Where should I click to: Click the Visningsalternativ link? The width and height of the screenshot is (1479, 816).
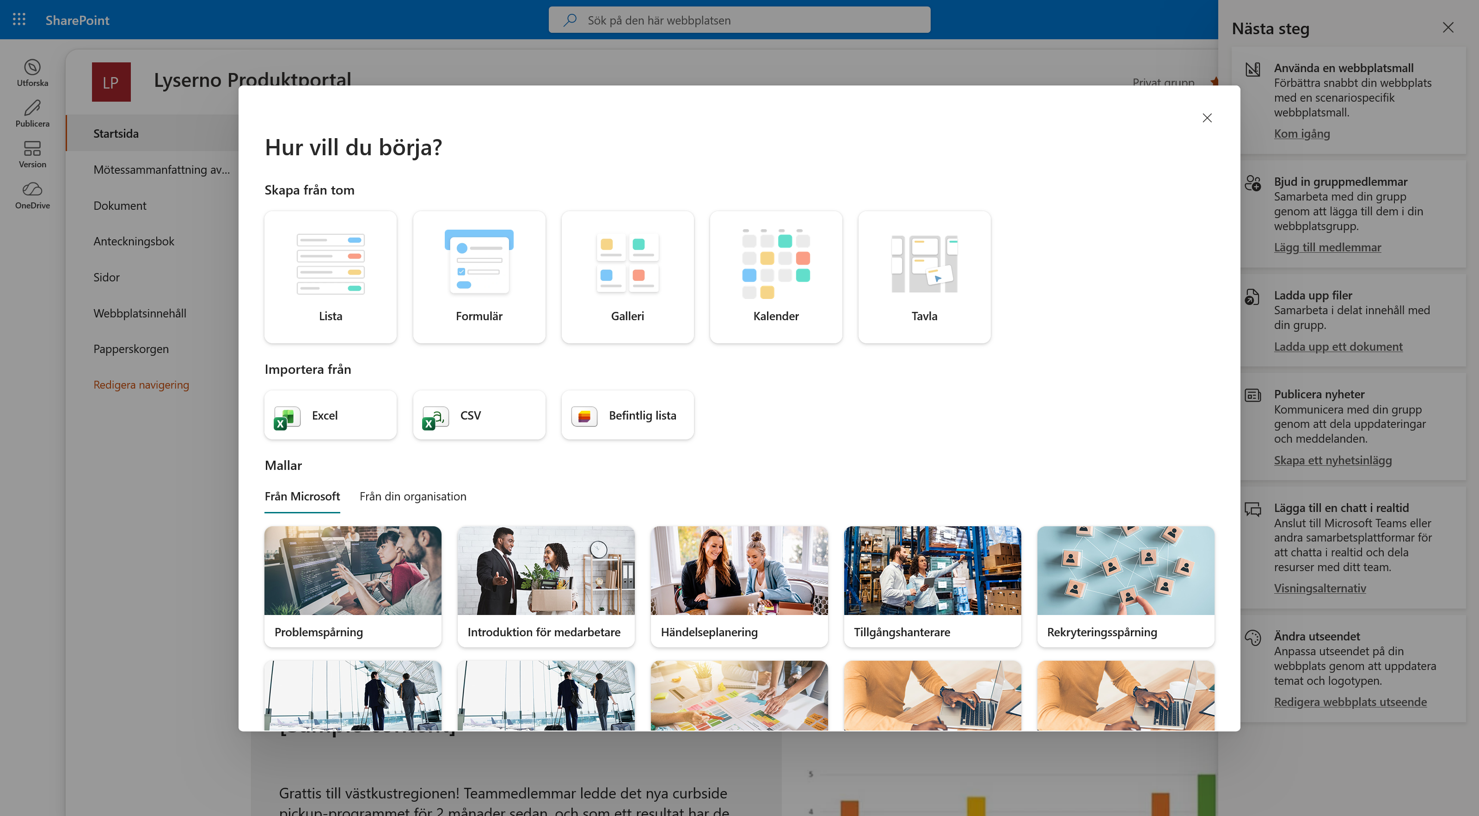(x=1319, y=588)
